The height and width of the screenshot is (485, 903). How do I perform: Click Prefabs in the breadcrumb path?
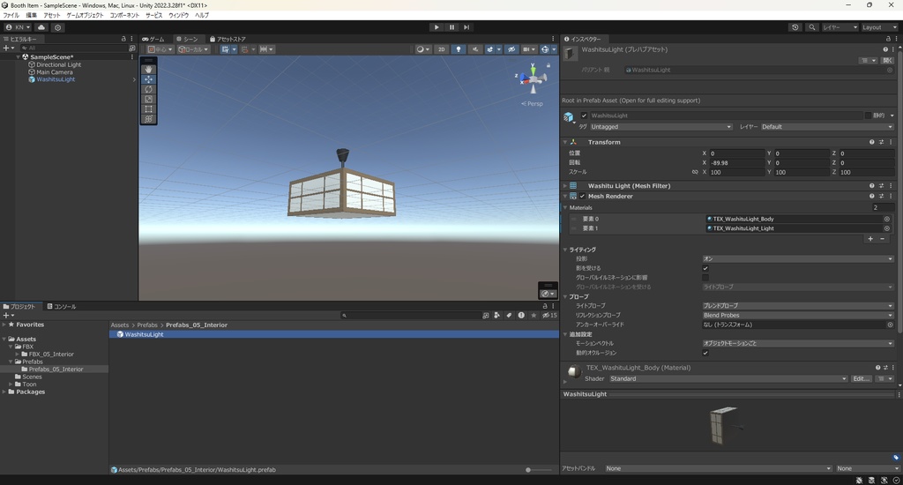(x=147, y=325)
